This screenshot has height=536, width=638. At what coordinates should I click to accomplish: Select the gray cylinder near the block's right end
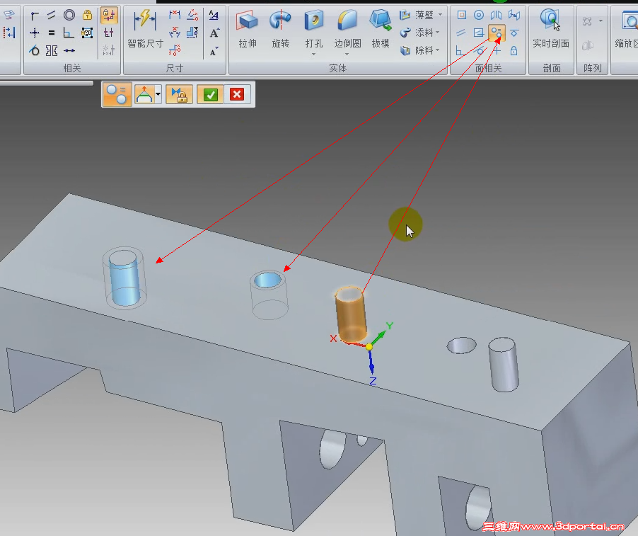pos(504,365)
